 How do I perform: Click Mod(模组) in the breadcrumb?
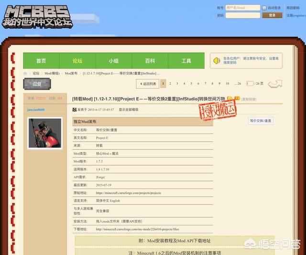(52, 73)
